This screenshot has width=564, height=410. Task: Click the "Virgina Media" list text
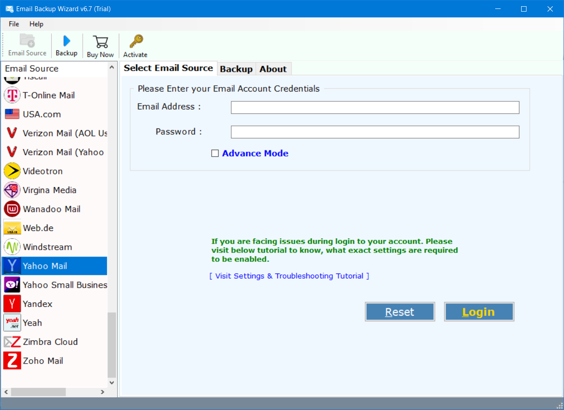50,190
